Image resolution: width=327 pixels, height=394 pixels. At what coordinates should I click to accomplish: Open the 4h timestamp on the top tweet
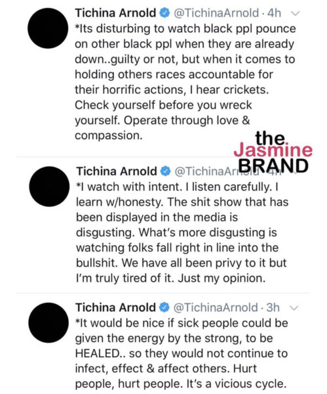(275, 13)
